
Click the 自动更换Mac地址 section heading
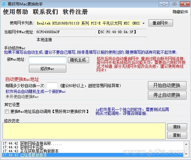click(22, 80)
